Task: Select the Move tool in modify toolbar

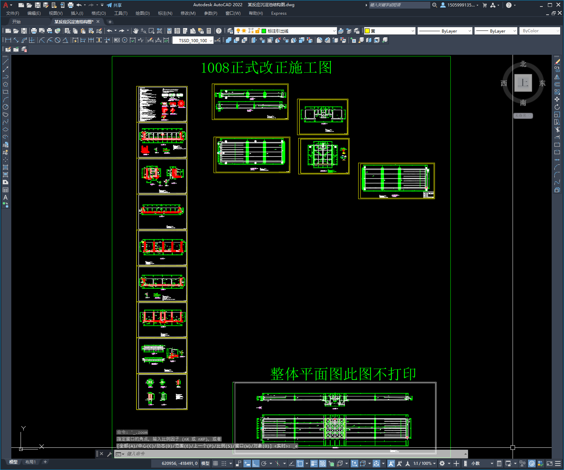Action: point(557,99)
